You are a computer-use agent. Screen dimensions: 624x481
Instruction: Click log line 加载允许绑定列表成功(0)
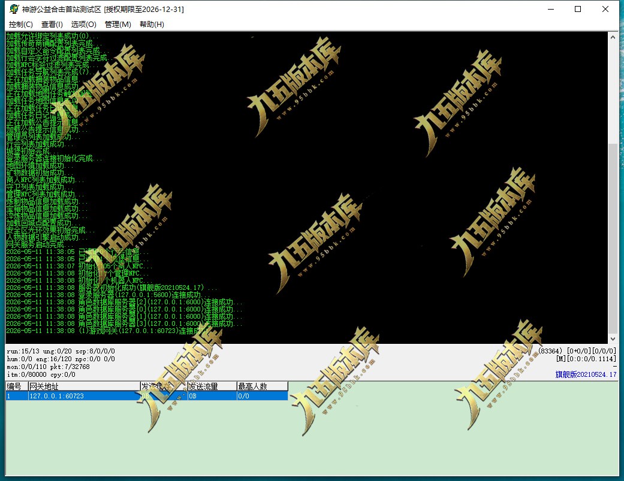52,36
